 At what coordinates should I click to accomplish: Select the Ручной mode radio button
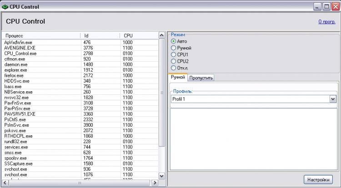[x=173, y=48]
